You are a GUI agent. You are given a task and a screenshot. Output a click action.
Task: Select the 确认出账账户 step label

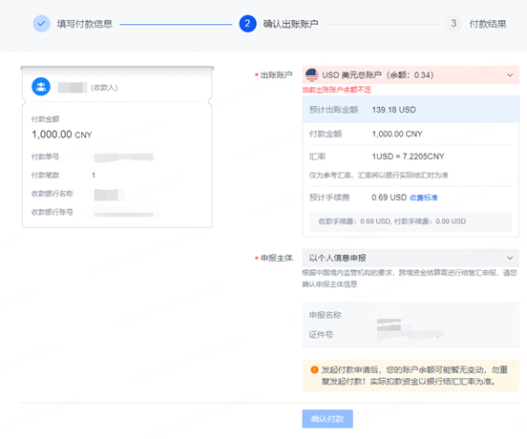(291, 24)
